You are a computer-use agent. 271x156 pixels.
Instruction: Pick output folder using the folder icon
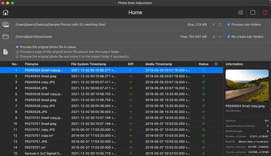point(6,37)
